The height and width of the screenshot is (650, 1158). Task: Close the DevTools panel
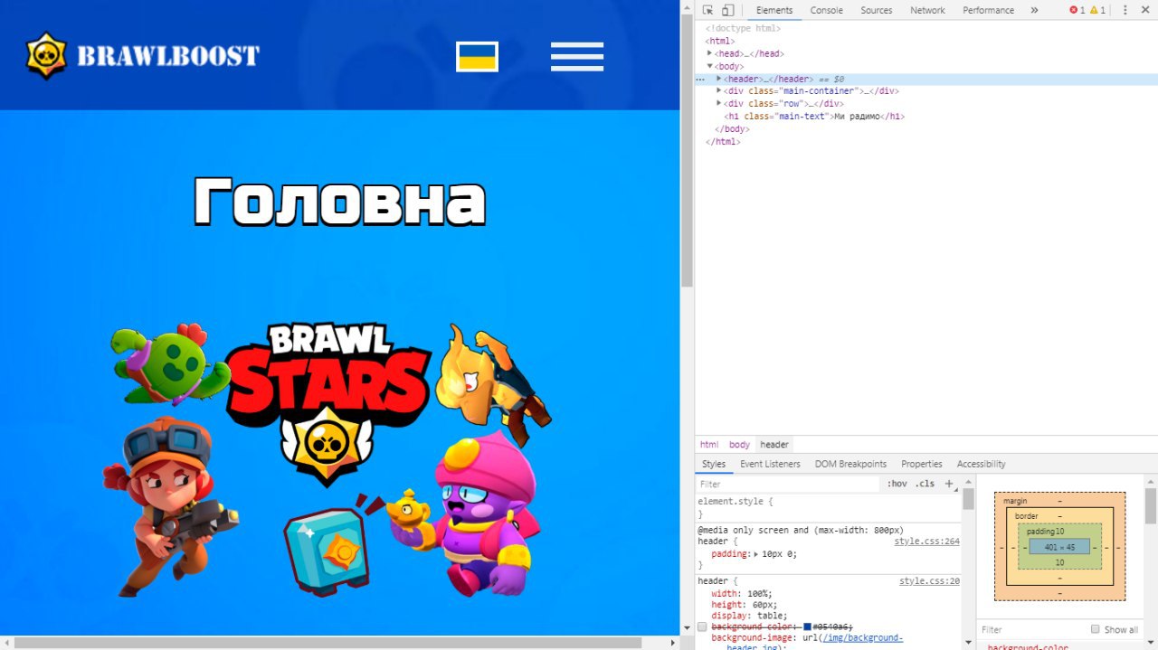point(1146,10)
